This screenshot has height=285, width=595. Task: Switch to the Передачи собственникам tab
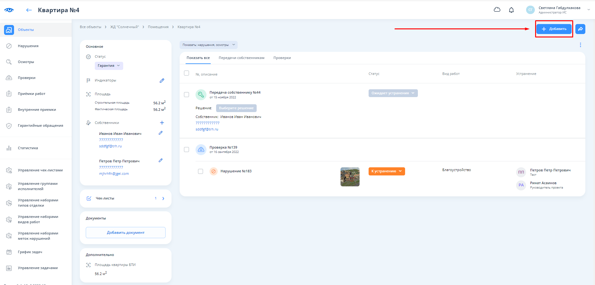241,58
